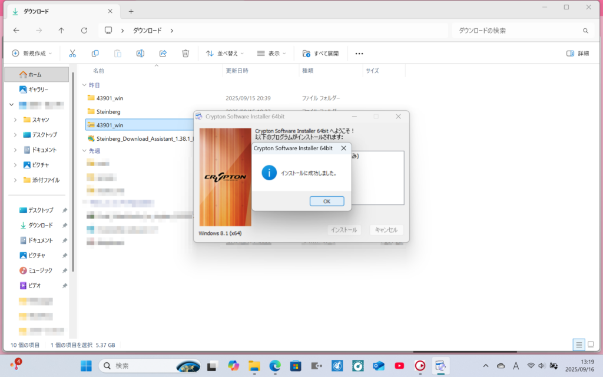Click the Delete trash can icon
The height and width of the screenshot is (377, 603).
[x=185, y=53]
